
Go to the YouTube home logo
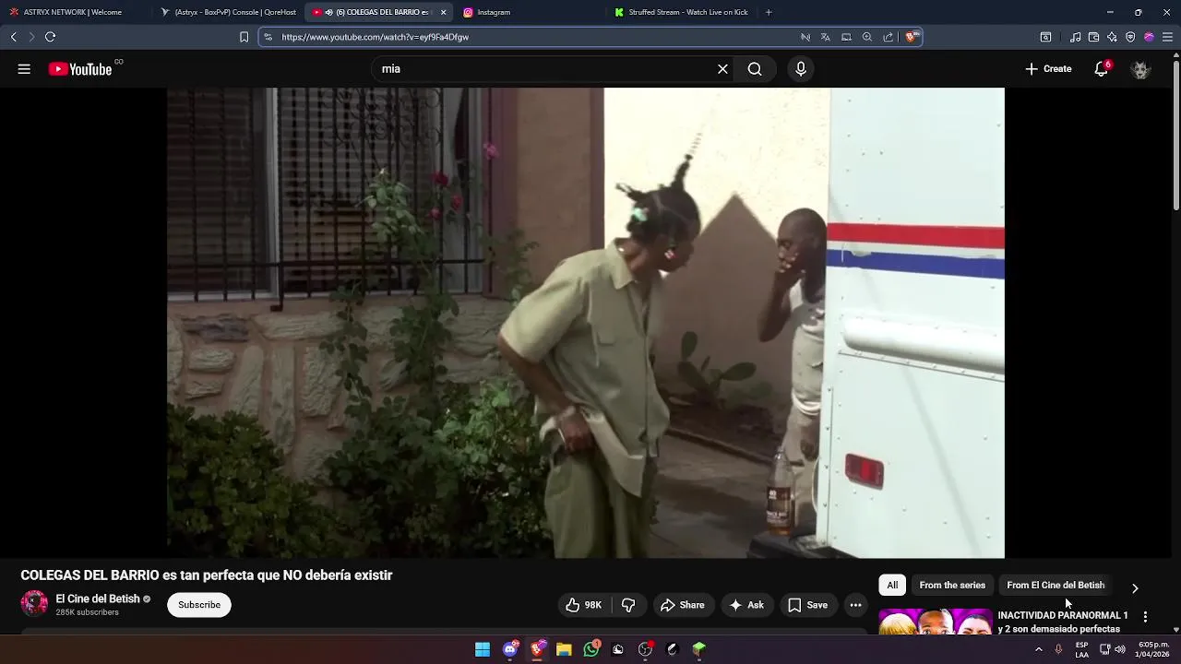point(80,69)
